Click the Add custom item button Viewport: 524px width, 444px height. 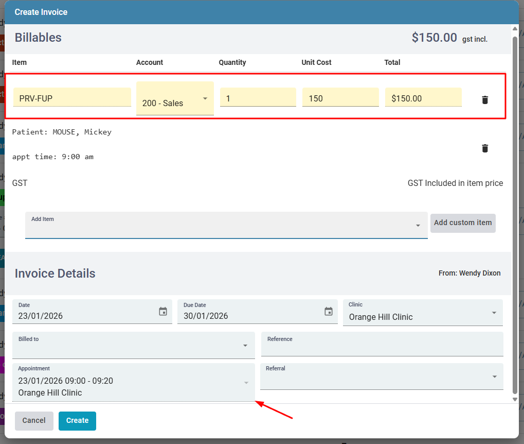pyautogui.click(x=463, y=223)
